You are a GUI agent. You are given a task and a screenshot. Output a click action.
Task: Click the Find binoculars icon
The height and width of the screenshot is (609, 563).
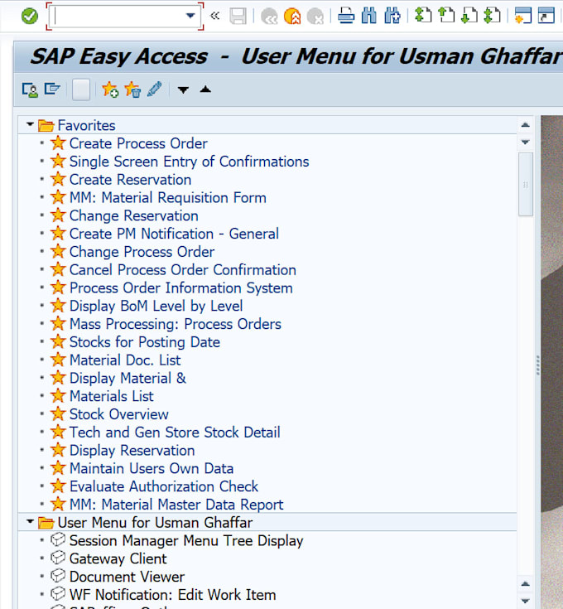[368, 16]
